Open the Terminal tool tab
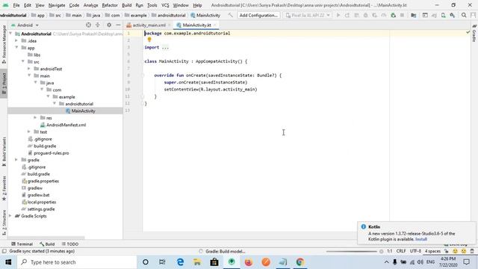The image size is (478, 269). coord(22,244)
